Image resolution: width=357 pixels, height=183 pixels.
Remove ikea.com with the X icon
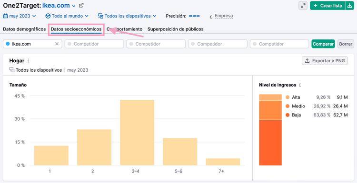pyautogui.click(x=57, y=44)
